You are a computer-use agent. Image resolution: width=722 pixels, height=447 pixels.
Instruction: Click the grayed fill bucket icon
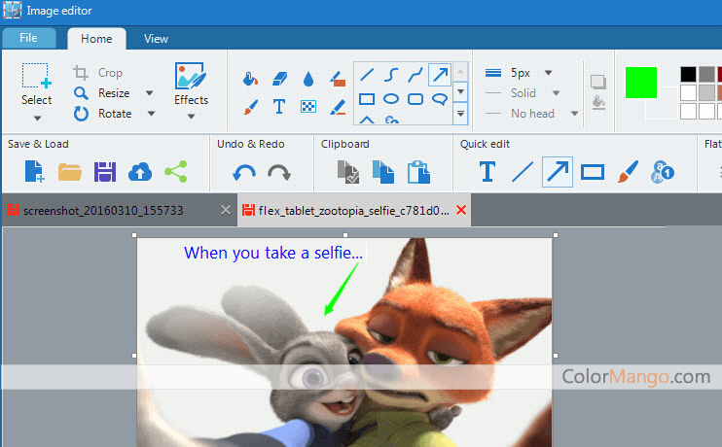(x=598, y=103)
